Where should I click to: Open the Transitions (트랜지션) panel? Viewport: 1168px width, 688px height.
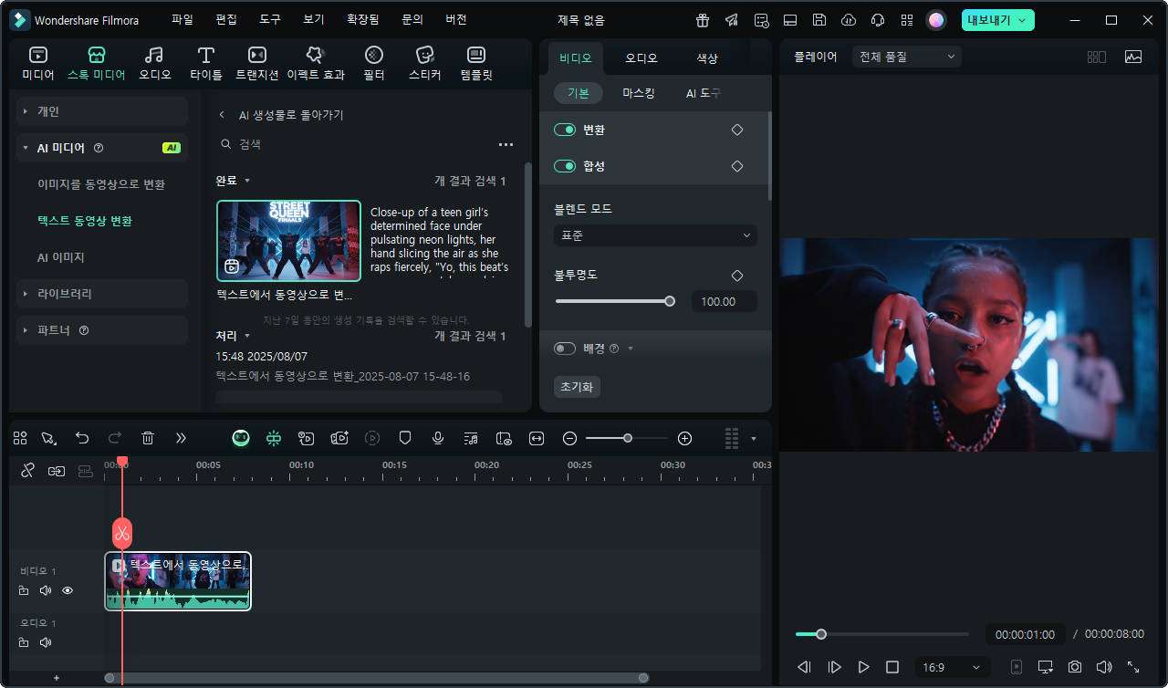tap(257, 64)
